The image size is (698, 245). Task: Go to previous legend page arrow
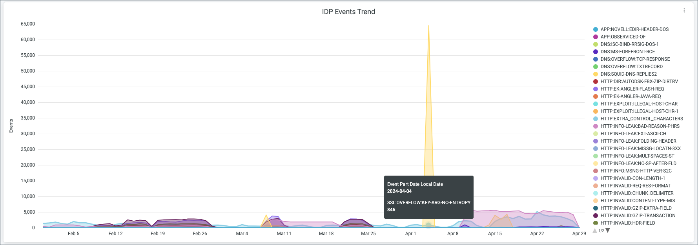[x=595, y=230]
